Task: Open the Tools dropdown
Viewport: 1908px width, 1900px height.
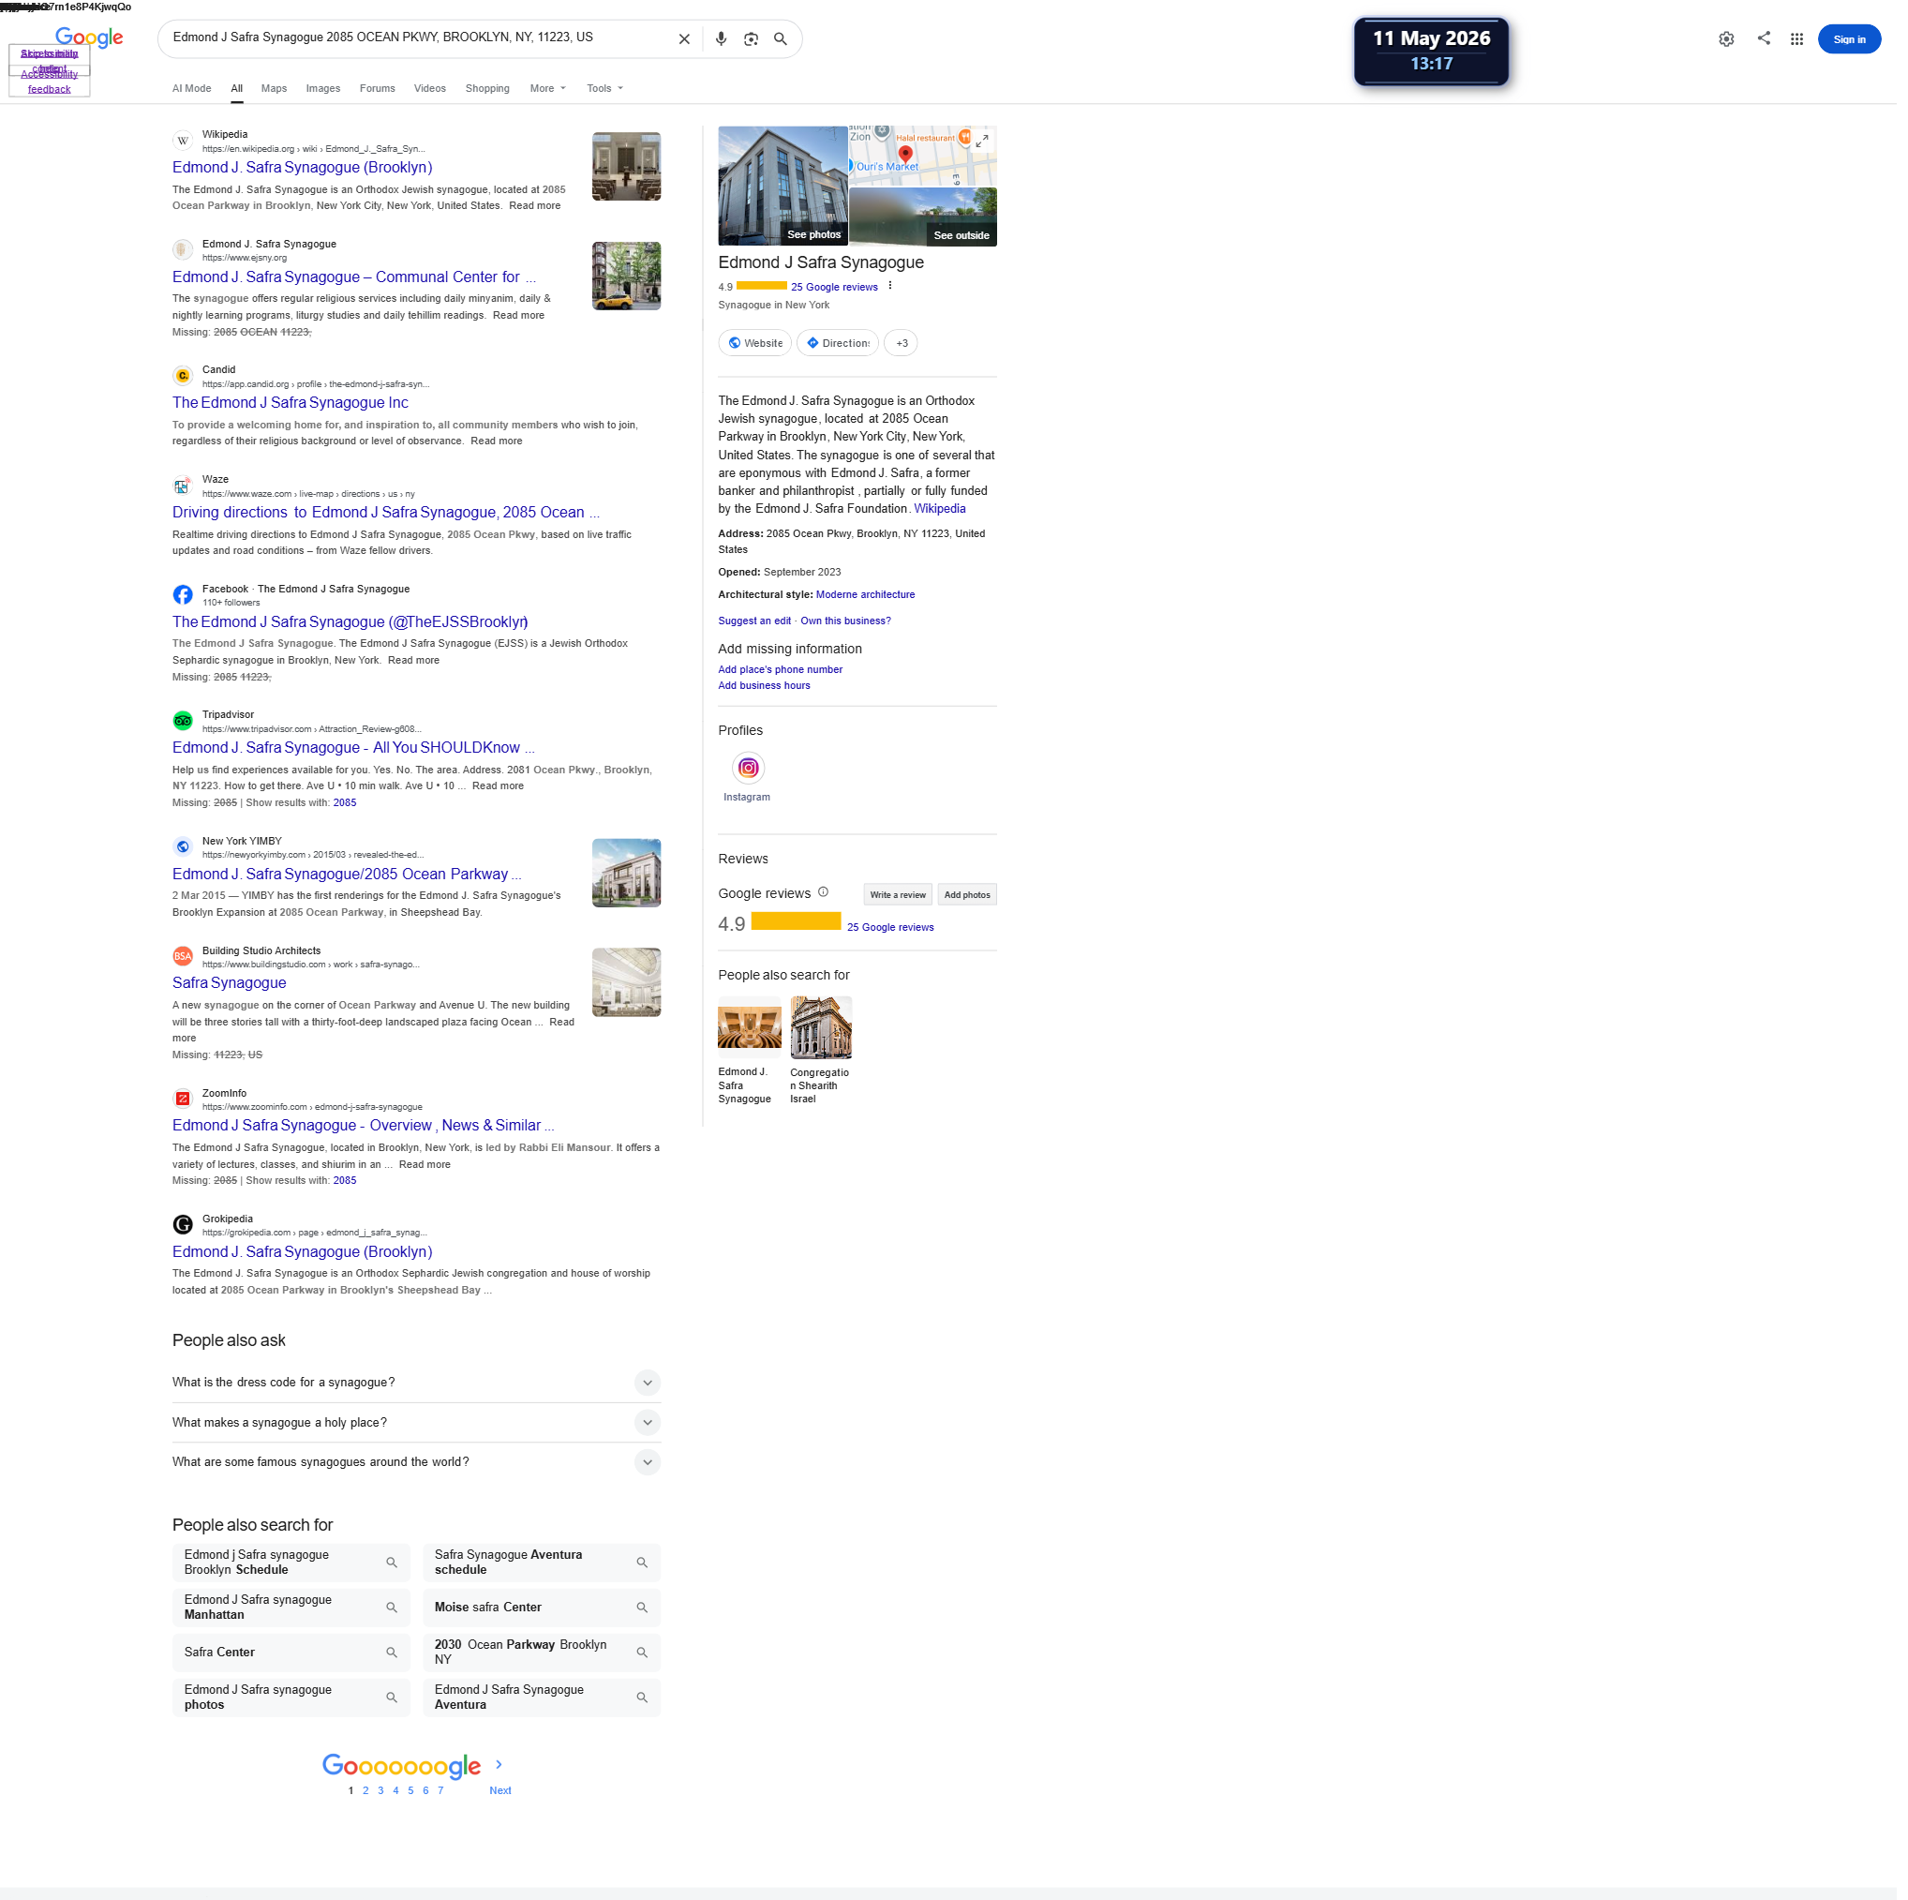Action: tap(608, 89)
